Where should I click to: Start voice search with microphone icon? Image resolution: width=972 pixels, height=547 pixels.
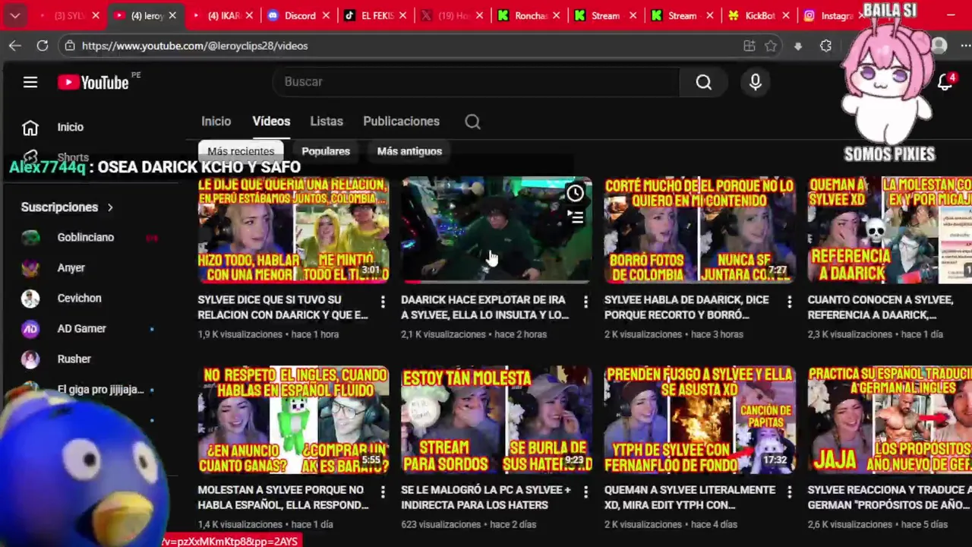[756, 82]
